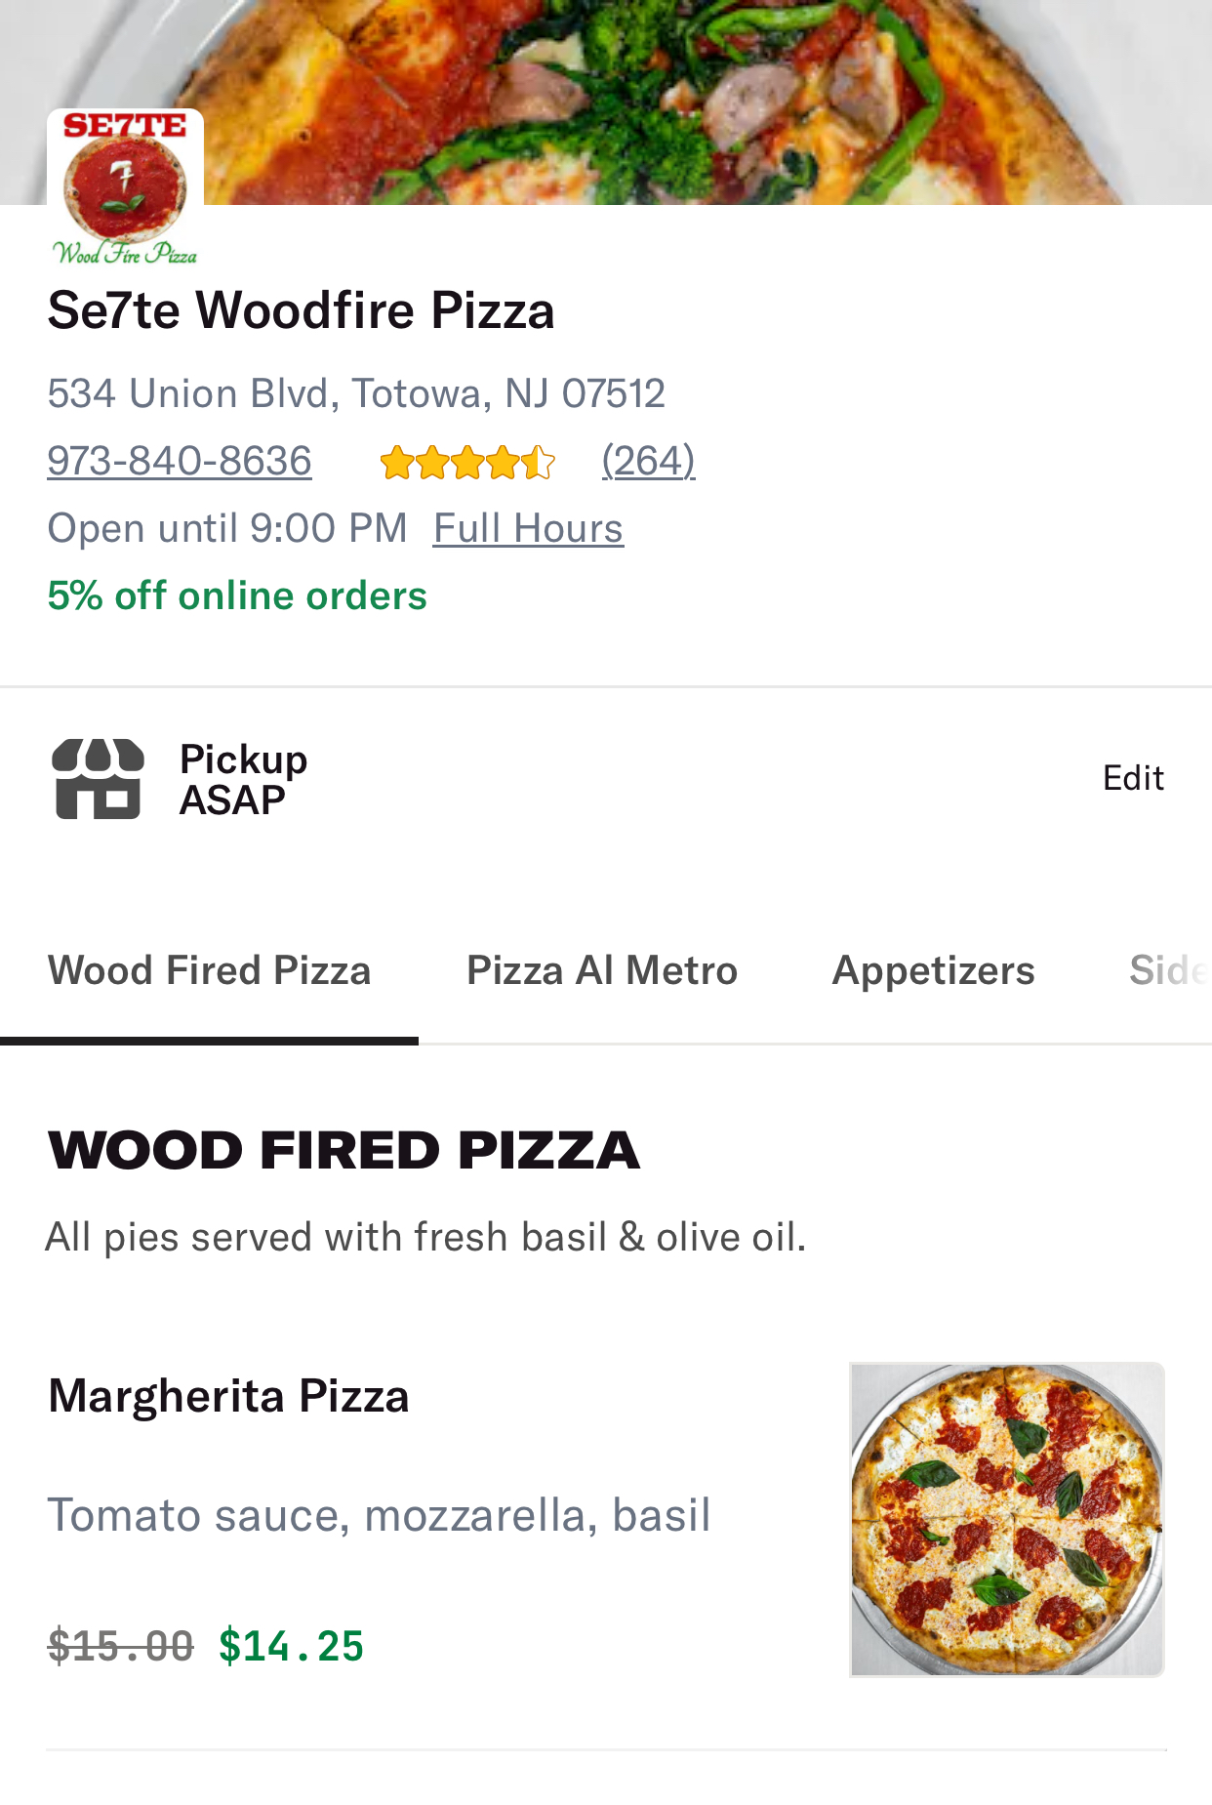The width and height of the screenshot is (1212, 1805).
Task: Click the pickup storefront icon
Action: [98, 778]
